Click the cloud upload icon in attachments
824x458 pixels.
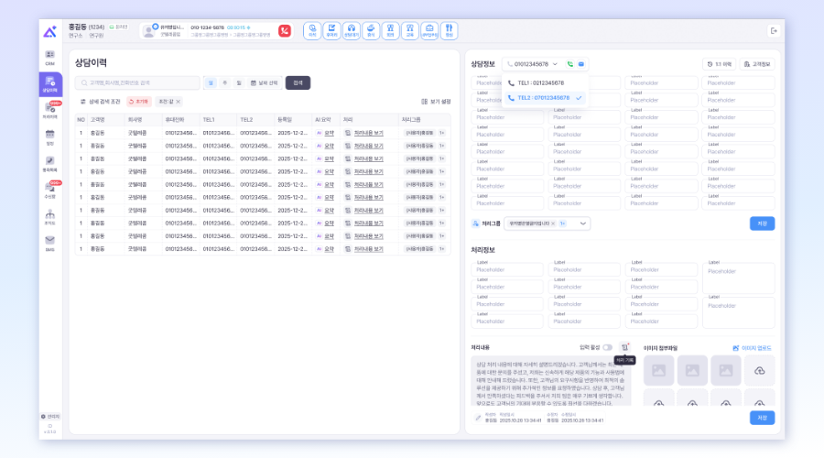coord(759,370)
